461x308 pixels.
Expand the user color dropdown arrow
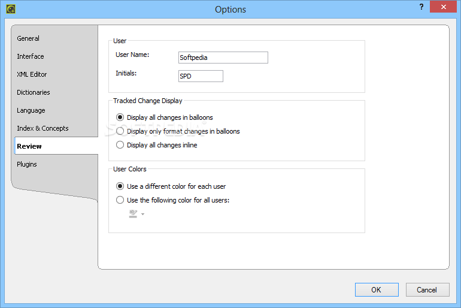pos(142,214)
